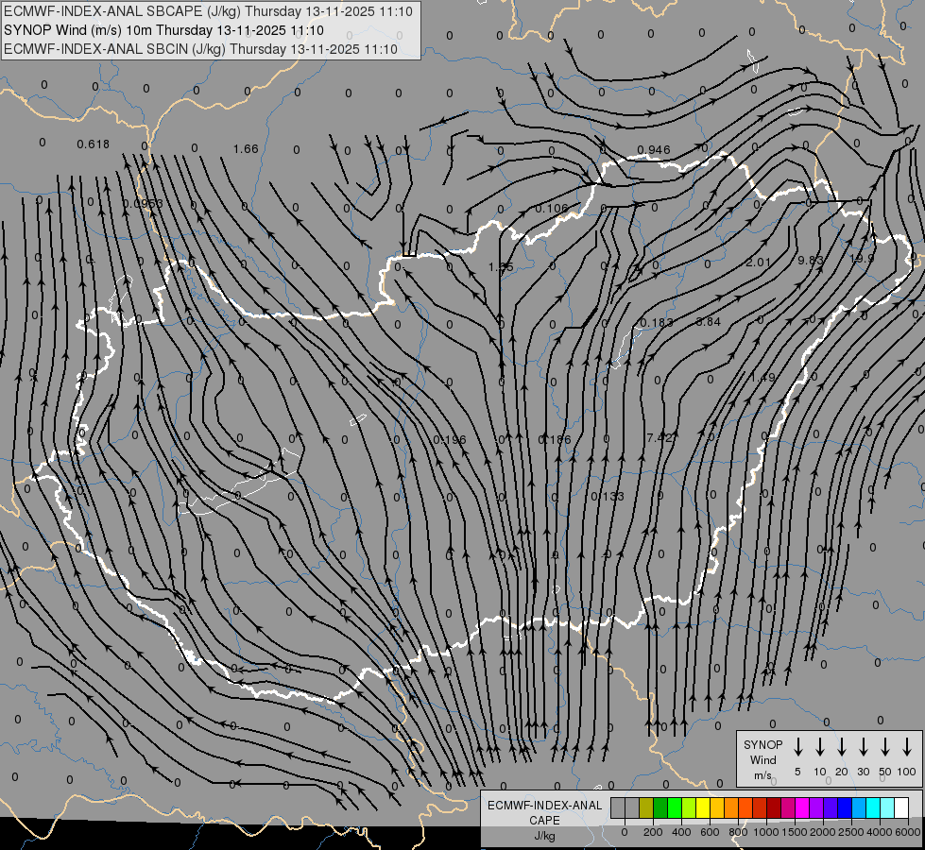Image resolution: width=925 pixels, height=850 pixels.
Task: Click the 600 tick on CAPE scale
Action: [x=710, y=832]
